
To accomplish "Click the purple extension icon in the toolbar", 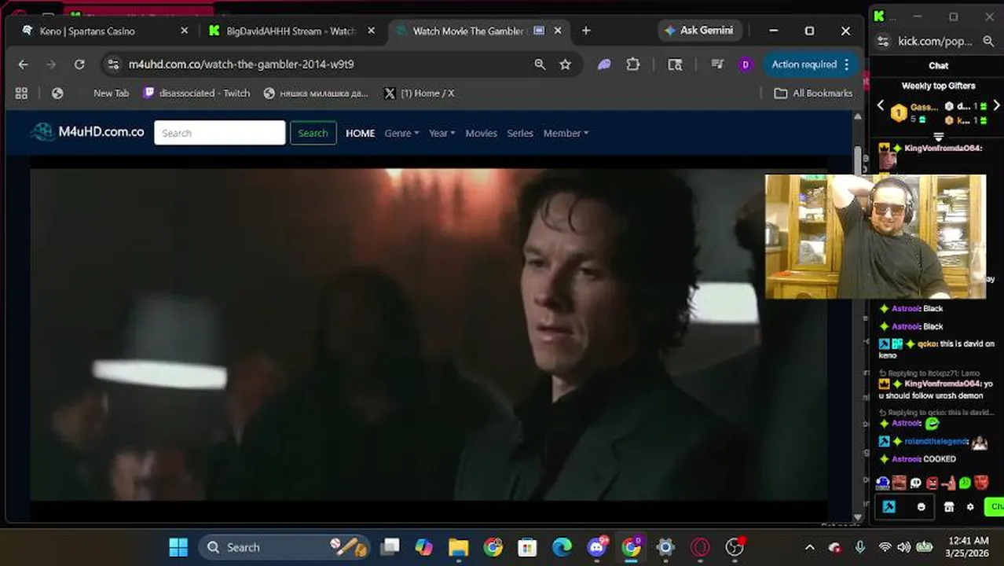I will [x=604, y=64].
